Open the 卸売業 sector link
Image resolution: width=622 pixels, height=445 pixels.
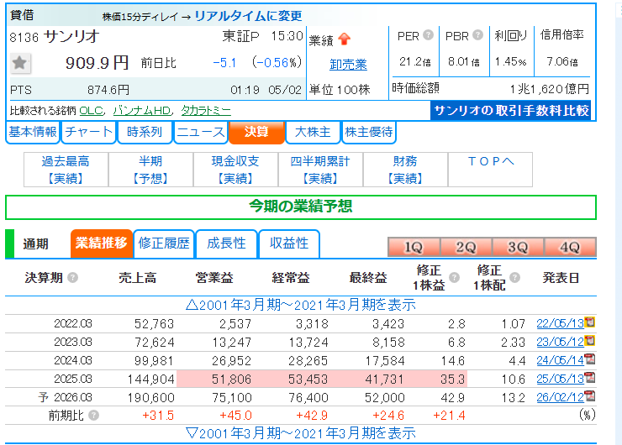pos(348,64)
